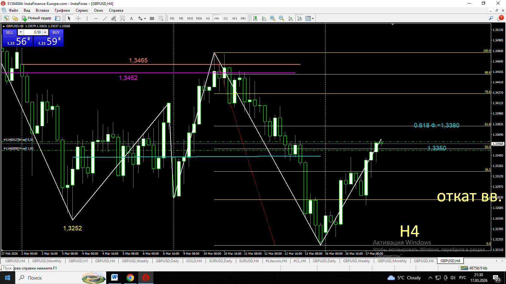Select the equidistant channel tool

point(114,18)
